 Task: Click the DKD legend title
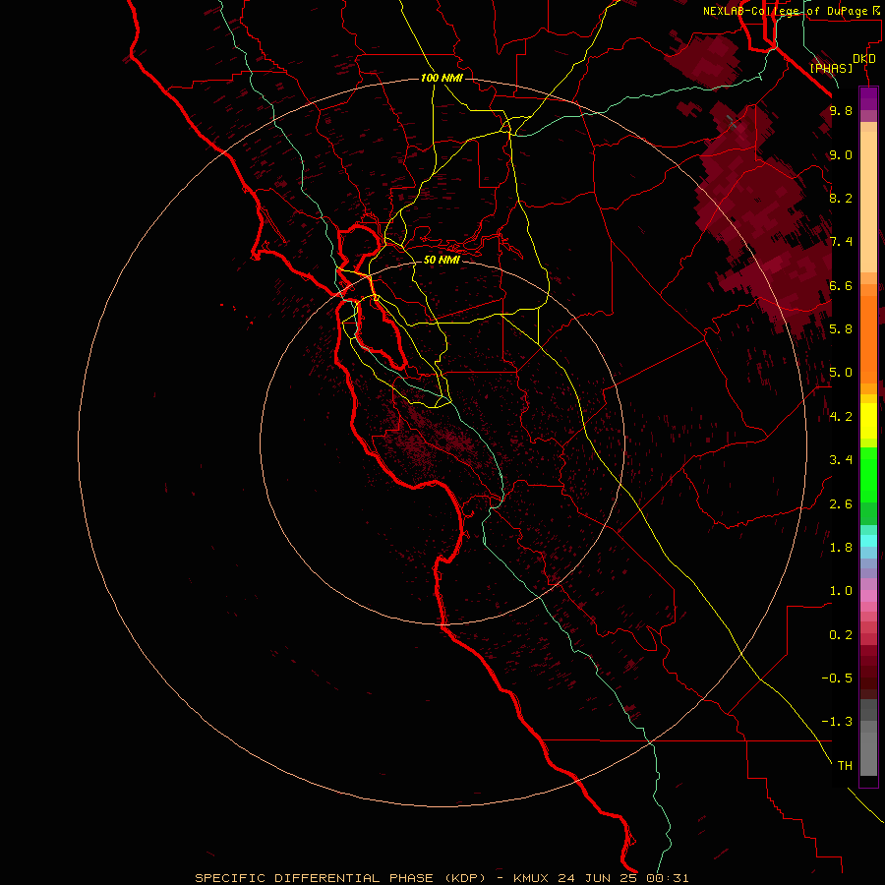tap(864, 59)
